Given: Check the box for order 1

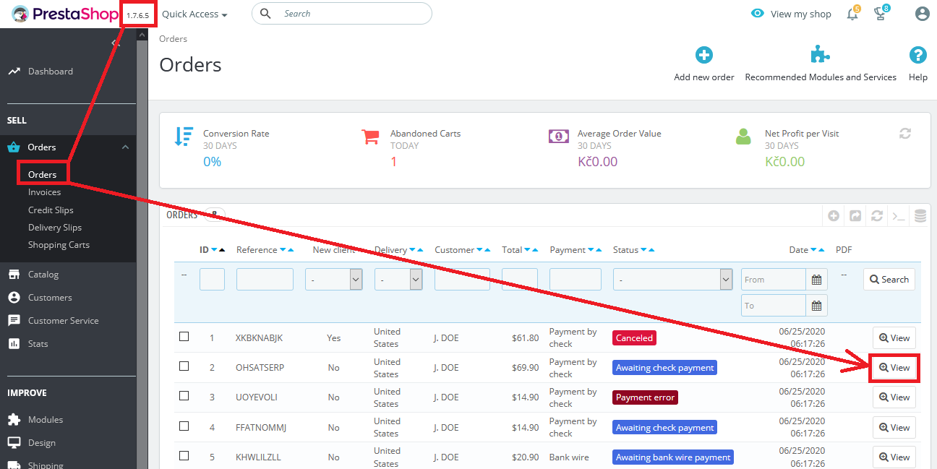Looking at the screenshot, I should pyautogui.click(x=184, y=337).
